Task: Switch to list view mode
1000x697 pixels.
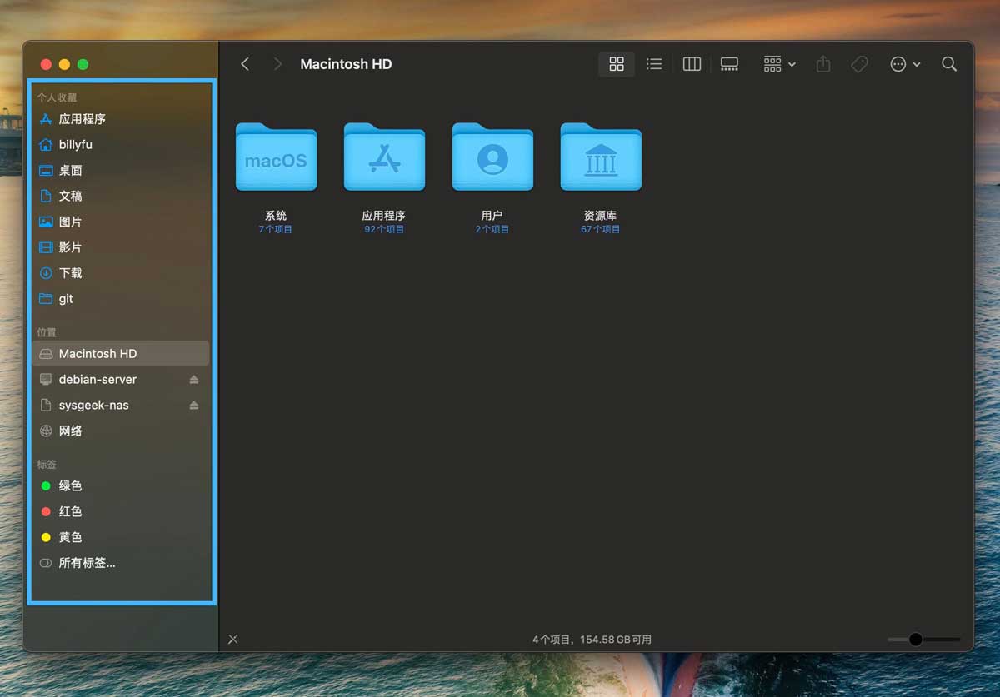Action: 654,64
